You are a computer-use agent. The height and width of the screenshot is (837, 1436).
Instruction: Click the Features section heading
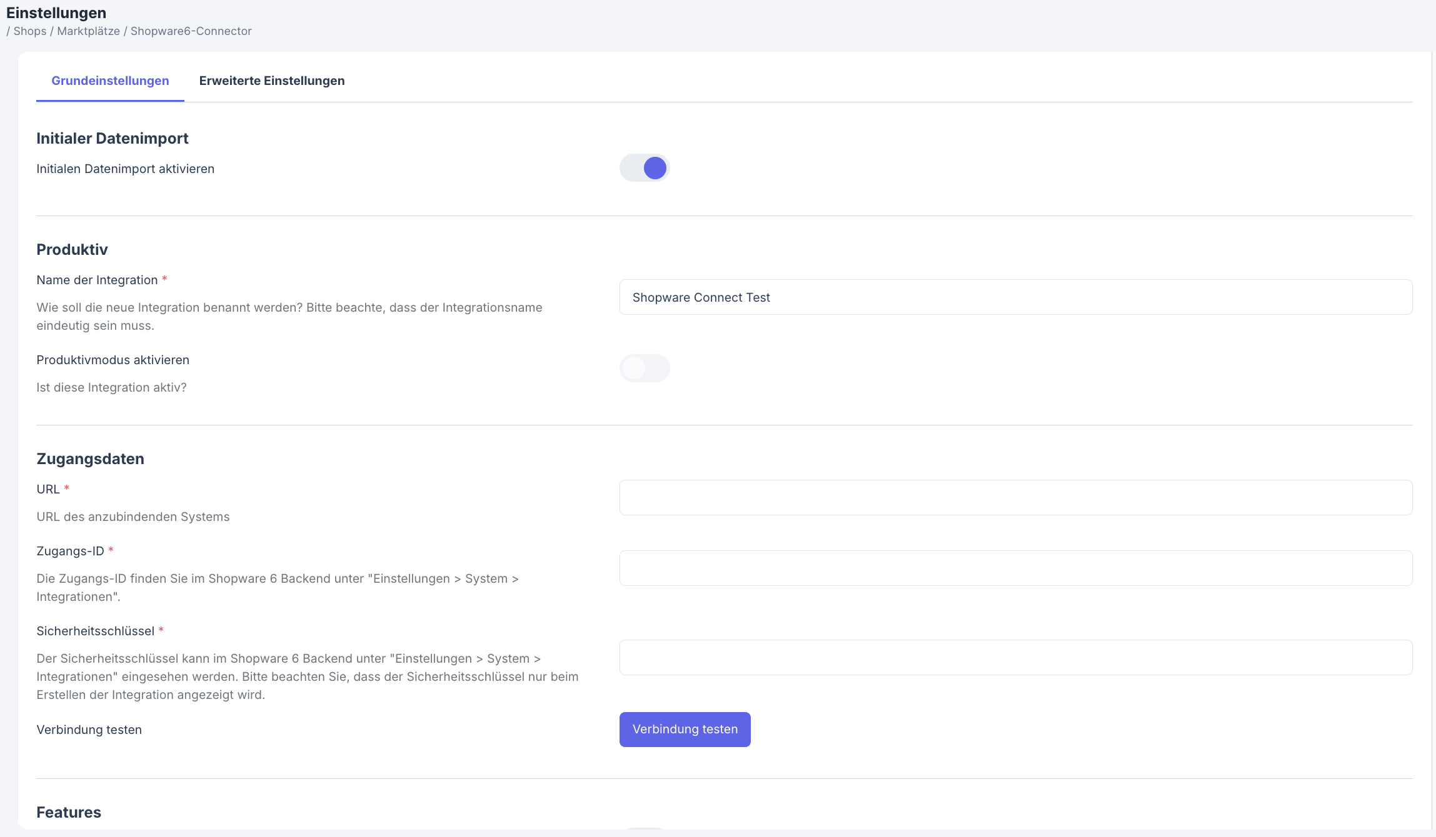tap(69, 812)
